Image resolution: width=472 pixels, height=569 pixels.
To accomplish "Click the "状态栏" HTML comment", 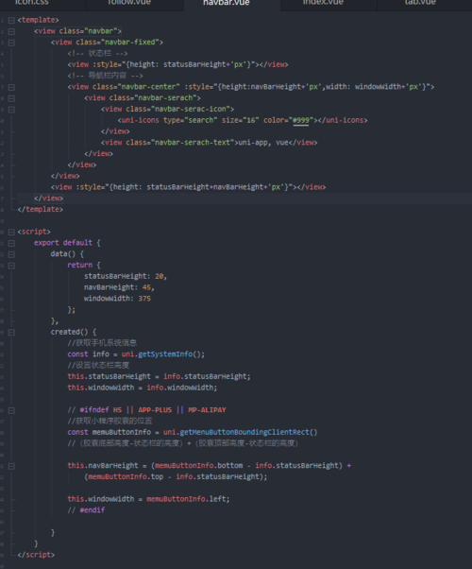I will click(x=97, y=53).
